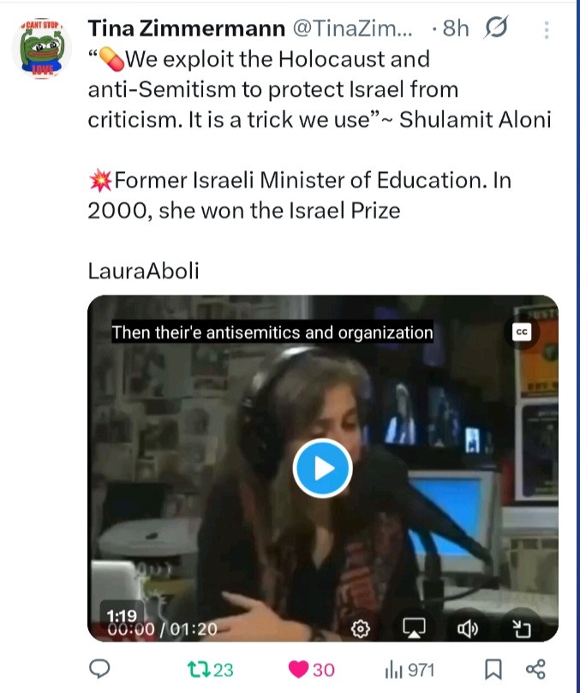This screenshot has width=580, height=693.
Task: View post analytics showing 971
Action: (x=410, y=670)
